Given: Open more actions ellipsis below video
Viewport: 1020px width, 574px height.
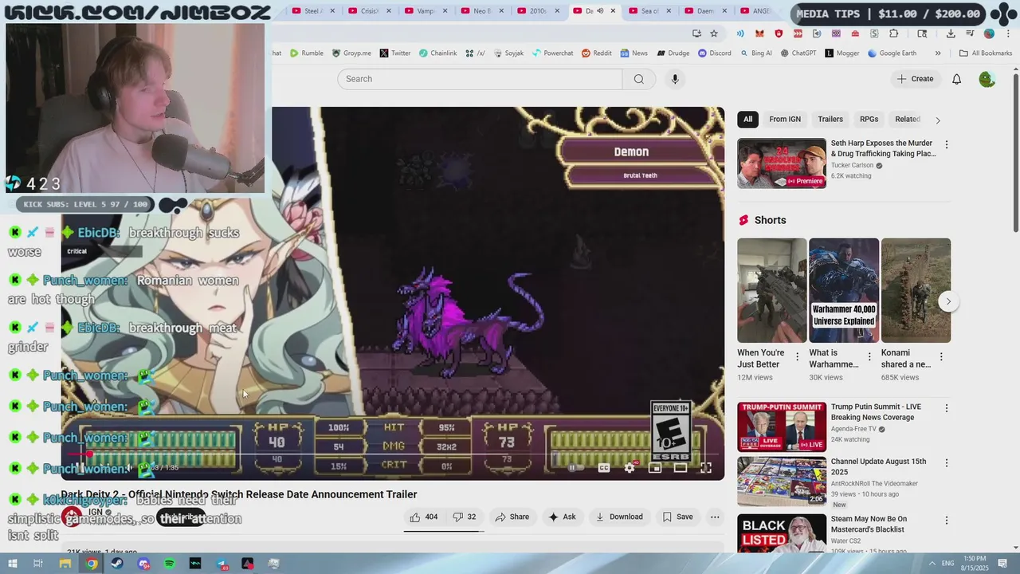Looking at the screenshot, I should [x=715, y=517].
